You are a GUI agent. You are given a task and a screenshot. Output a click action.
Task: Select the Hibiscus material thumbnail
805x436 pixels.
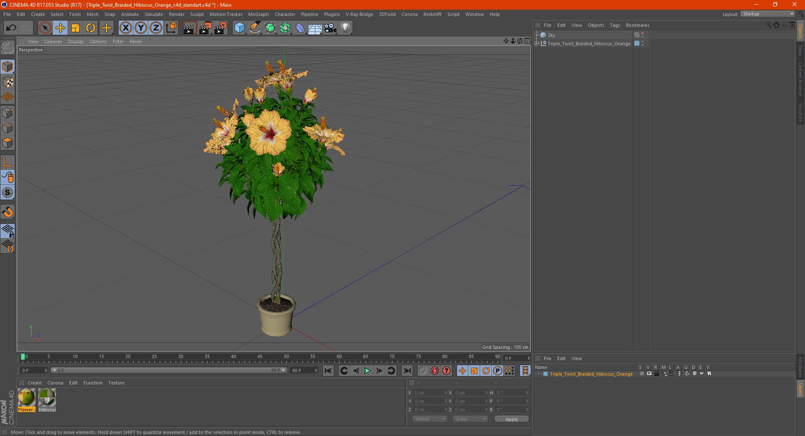pyautogui.click(x=47, y=400)
